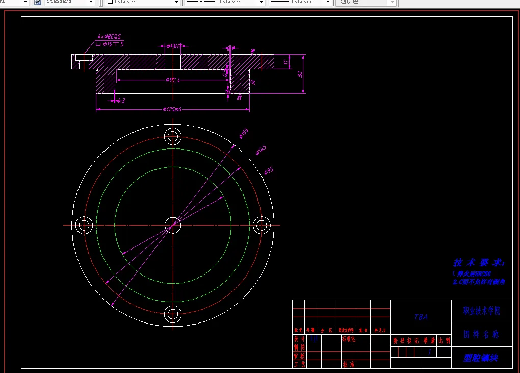
Task: Select the 比例 header cell
Action: coord(444,341)
